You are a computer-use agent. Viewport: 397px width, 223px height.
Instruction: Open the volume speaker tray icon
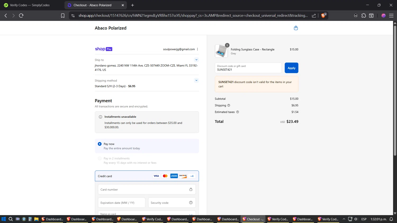(356, 219)
